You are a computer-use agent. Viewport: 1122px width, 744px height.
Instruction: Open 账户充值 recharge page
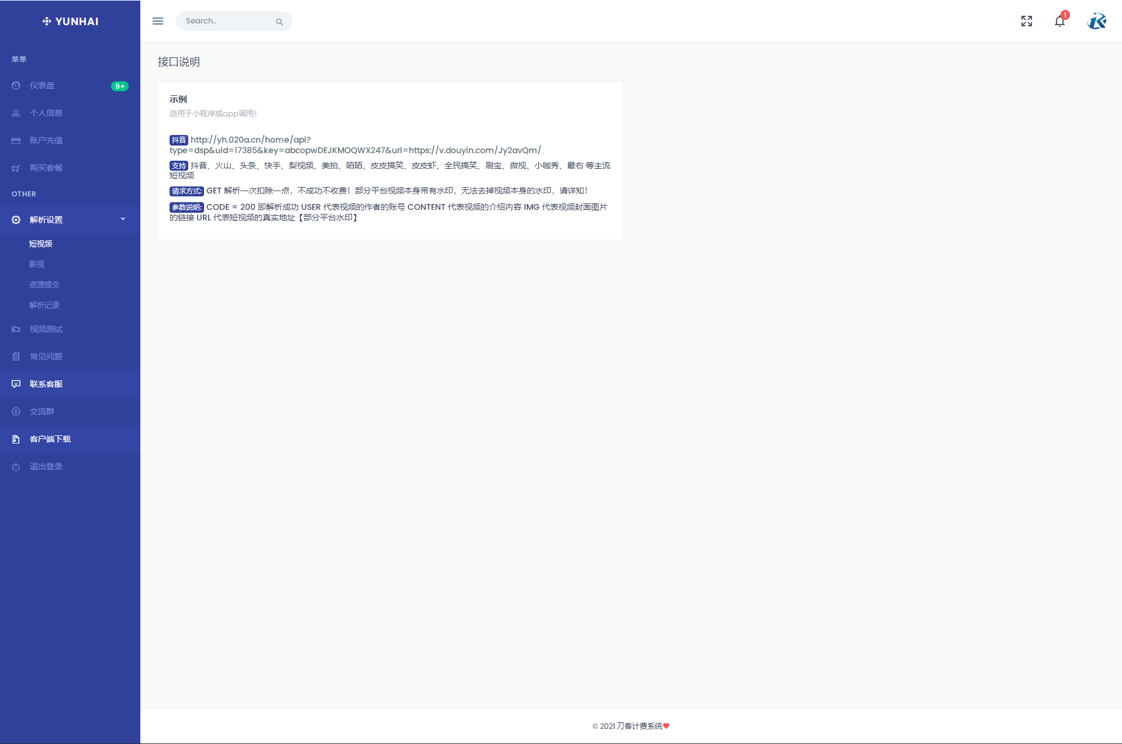coord(46,140)
